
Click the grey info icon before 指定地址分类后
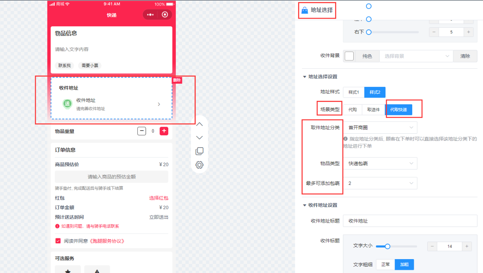coord(345,139)
